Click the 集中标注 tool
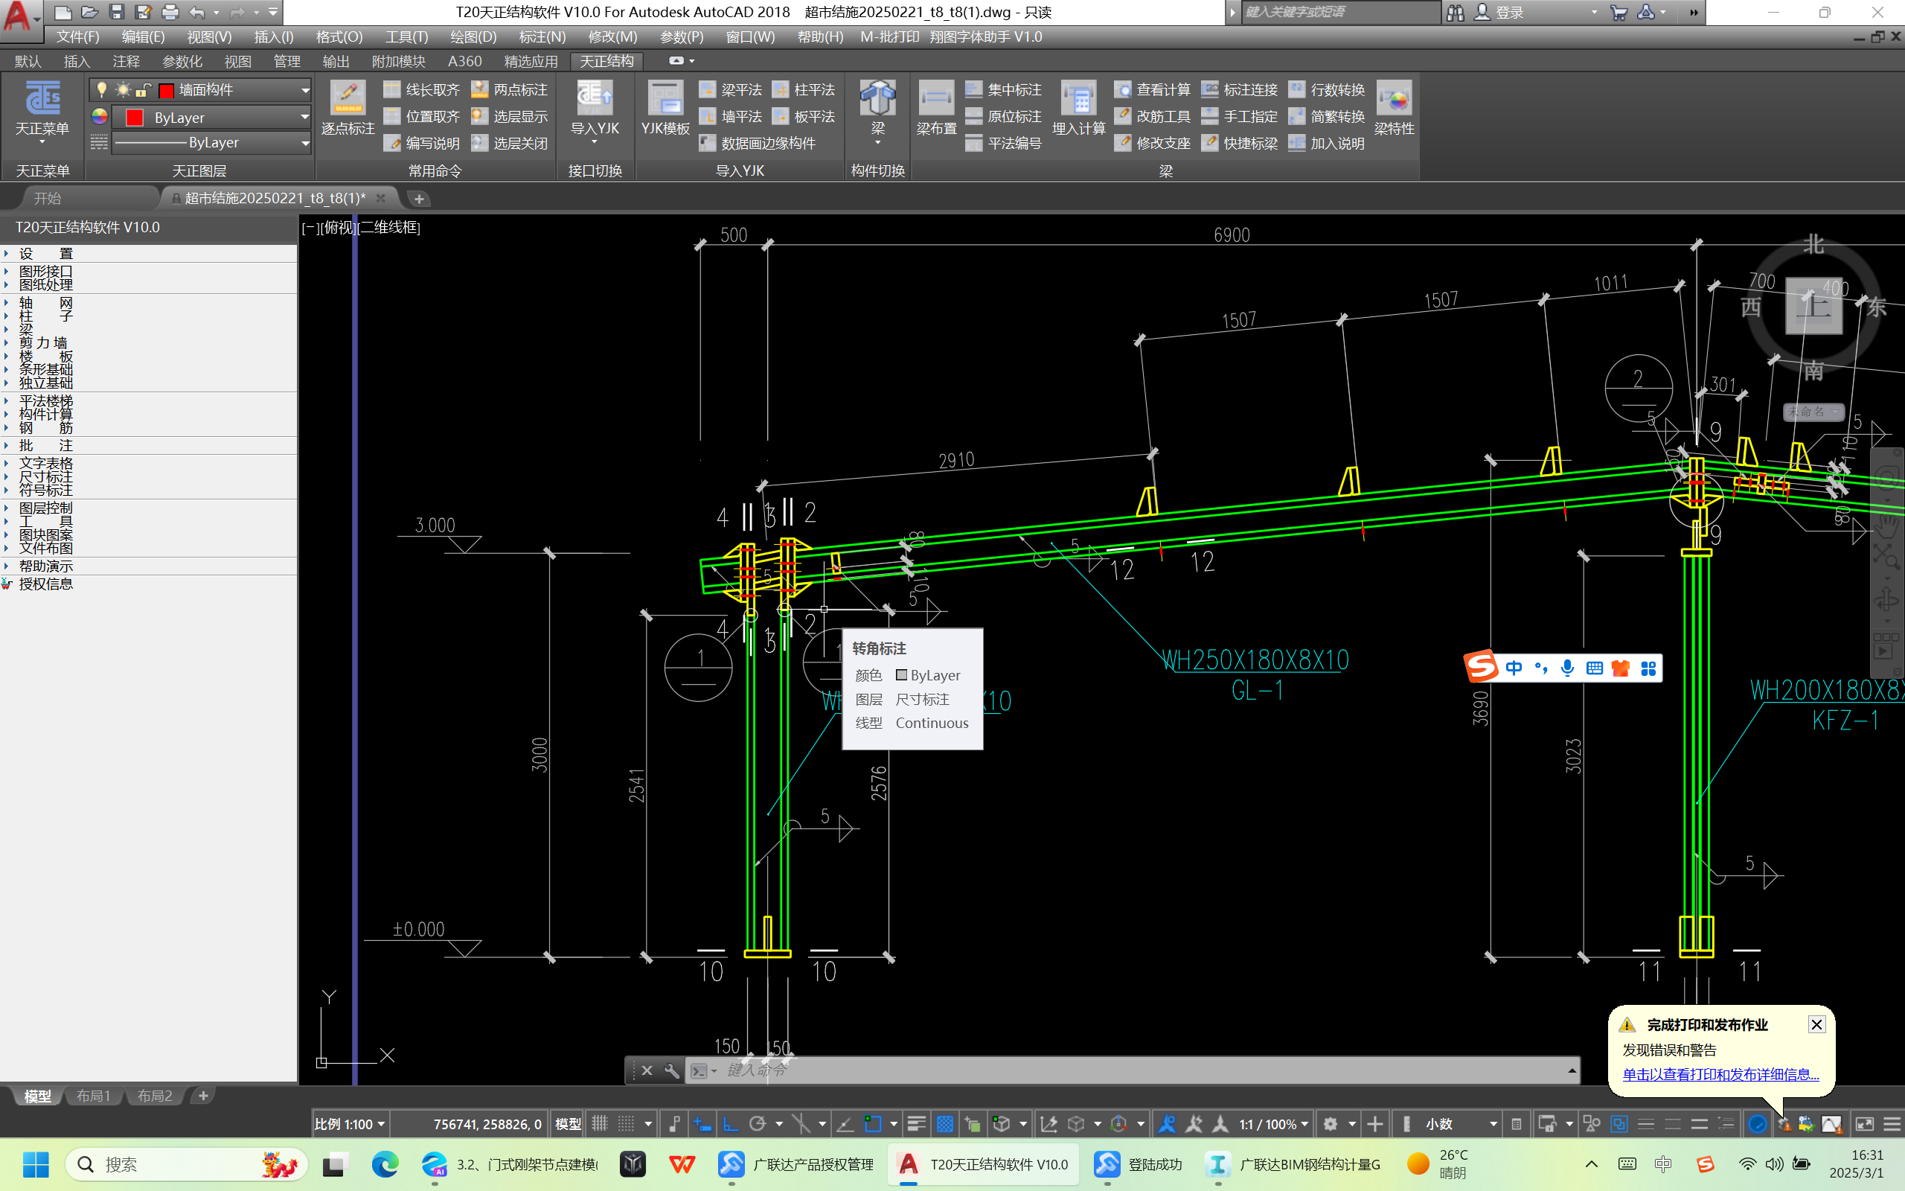This screenshot has width=1905, height=1191. click(1004, 90)
